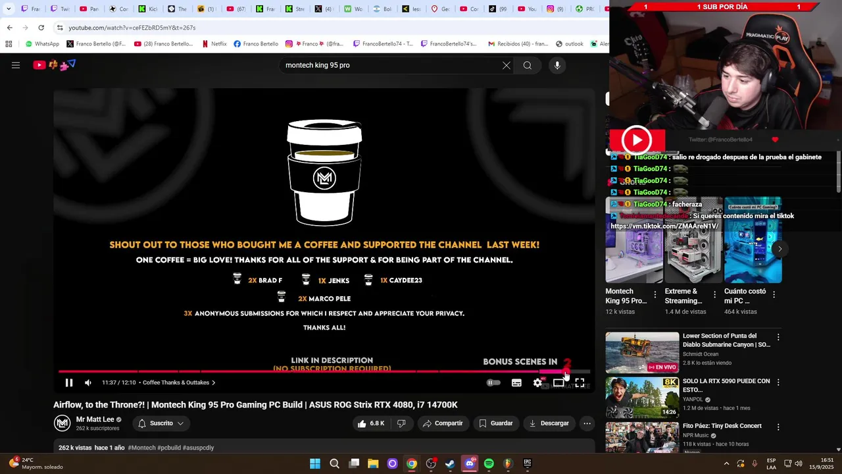Open Epic Games Launcher from the taskbar

click(x=527, y=463)
